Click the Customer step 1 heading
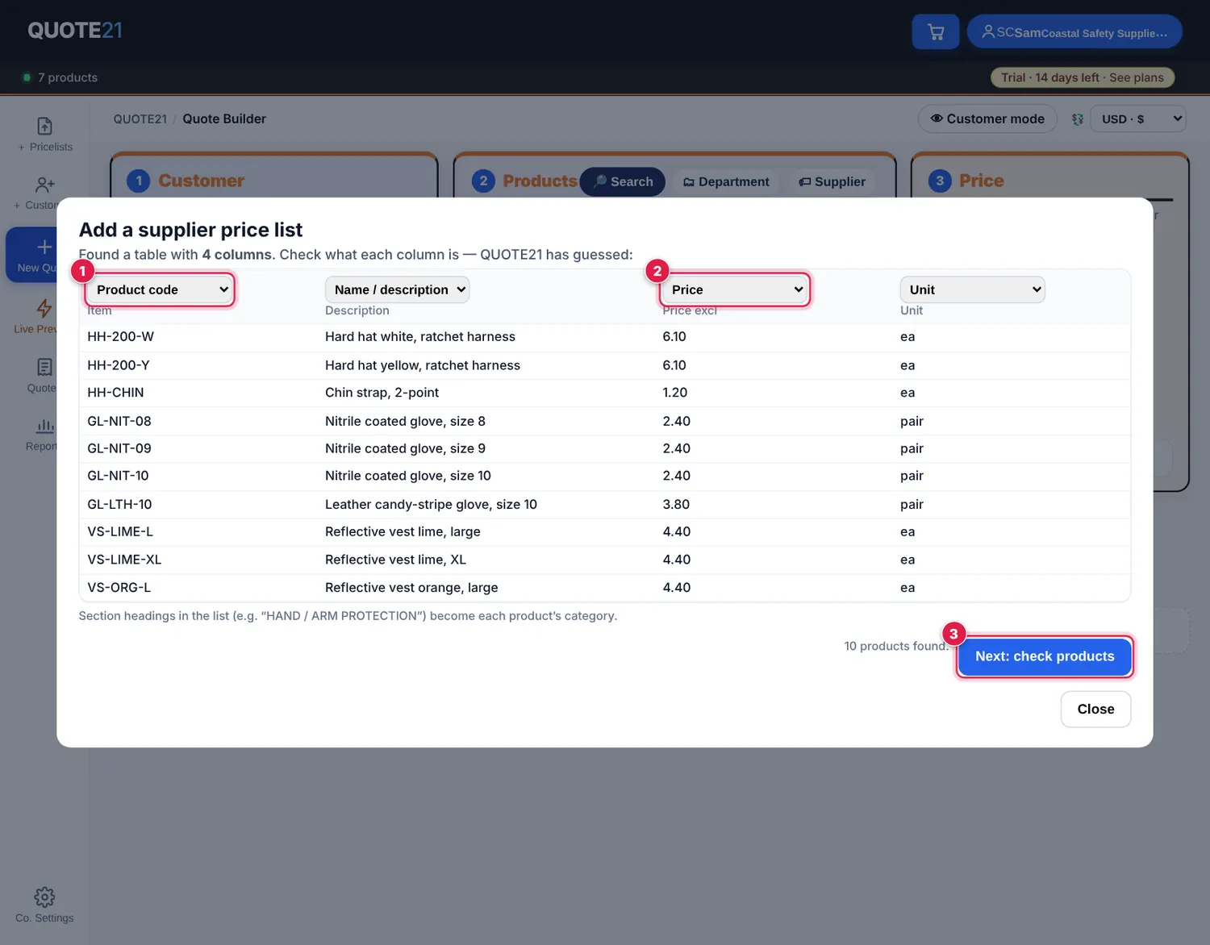1210x945 pixels. (x=201, y=181)
